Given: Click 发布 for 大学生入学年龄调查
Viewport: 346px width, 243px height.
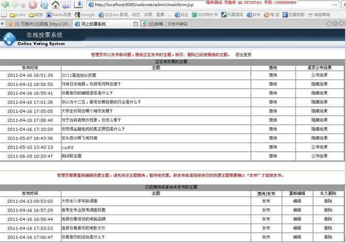Looking at the screenshot, I should (265, 201).
